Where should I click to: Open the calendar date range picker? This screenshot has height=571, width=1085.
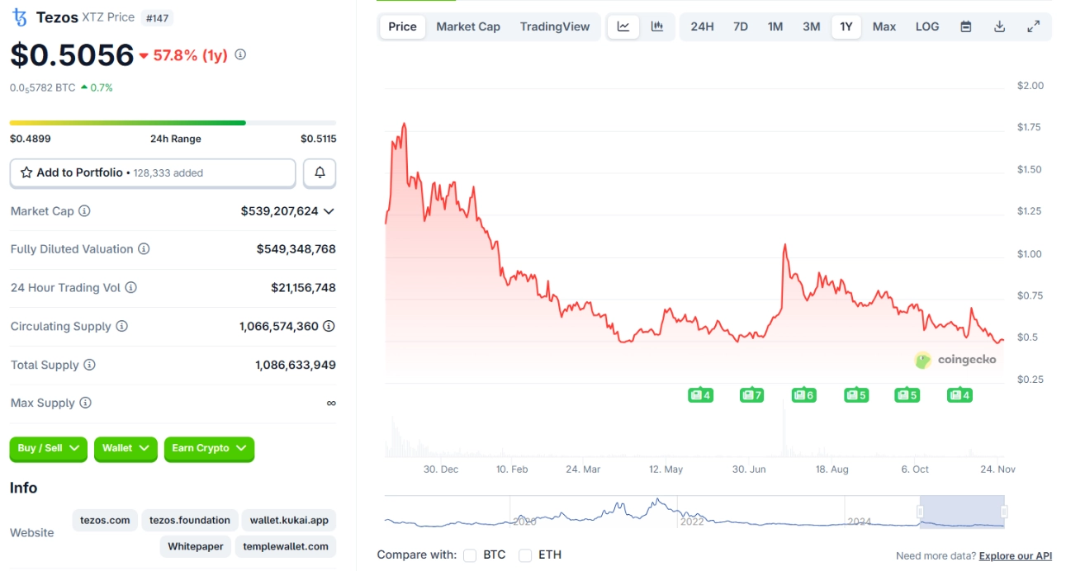(965, 26)
